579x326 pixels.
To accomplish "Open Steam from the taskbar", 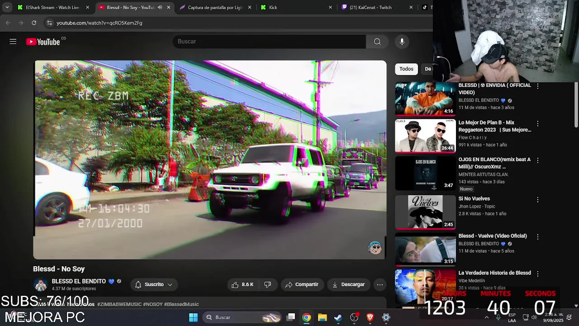I will click(x=338, y=317).
